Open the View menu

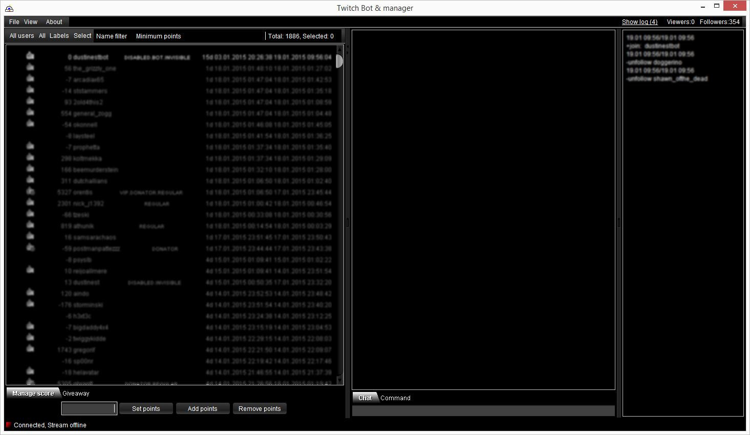click(x=31, y=22)
